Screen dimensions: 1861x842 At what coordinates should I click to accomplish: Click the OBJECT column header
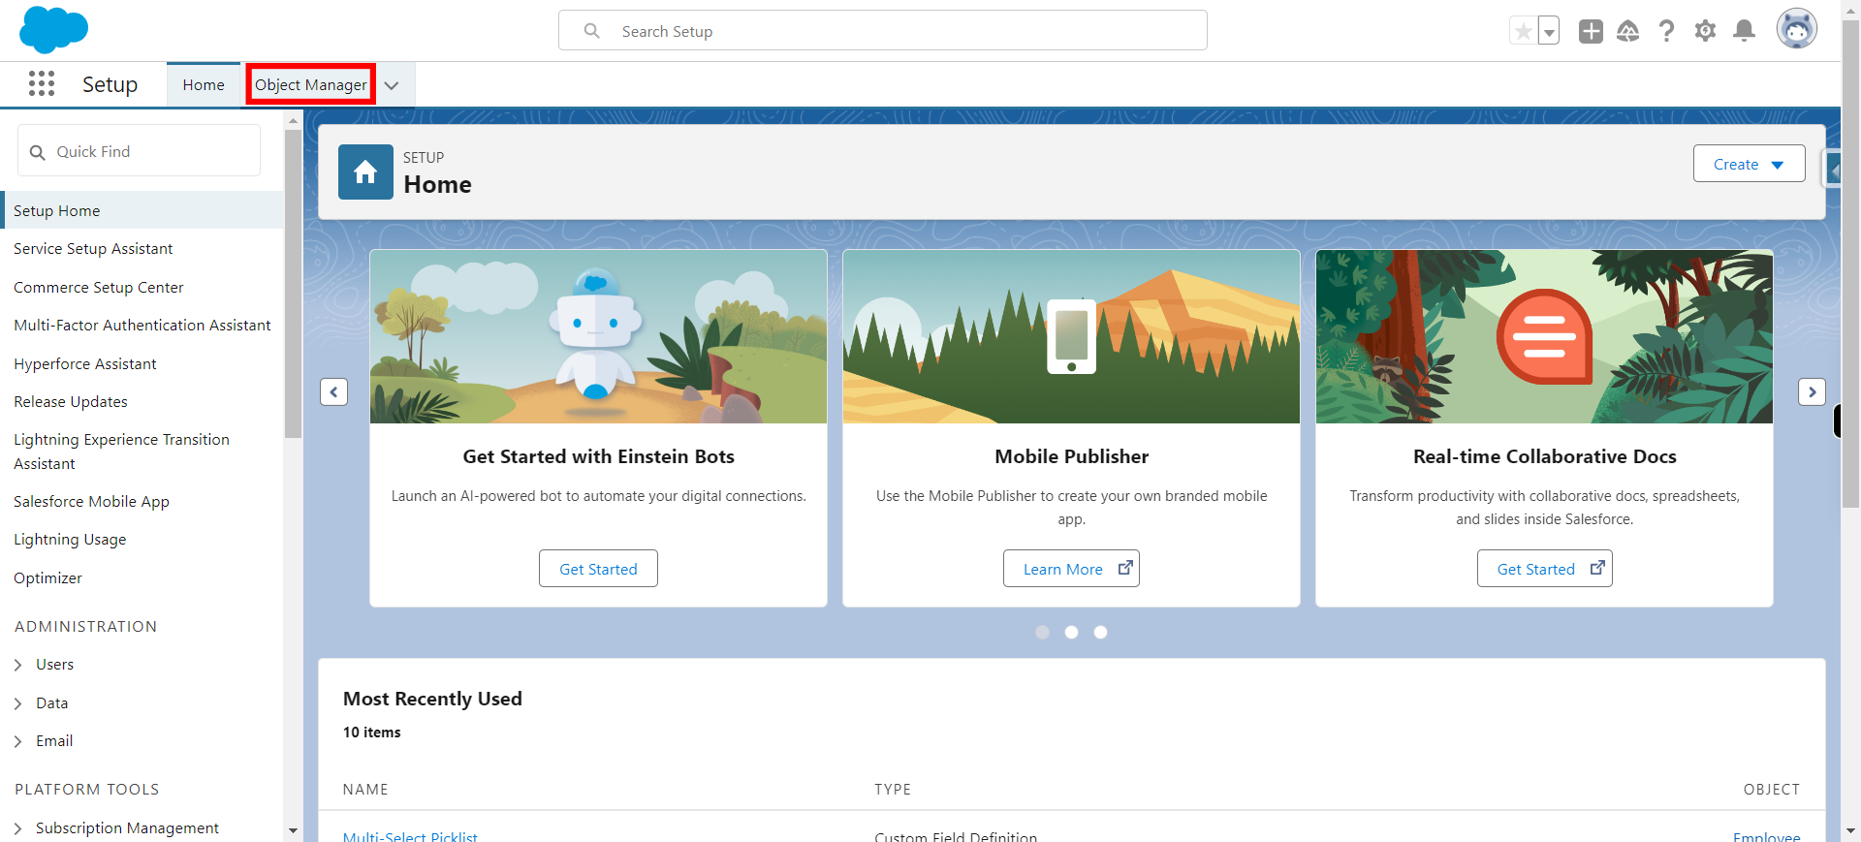coord(1771,790)
